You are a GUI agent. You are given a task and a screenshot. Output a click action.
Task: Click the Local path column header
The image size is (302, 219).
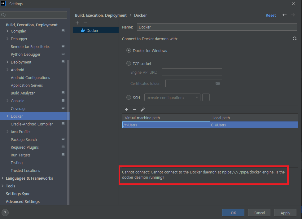[254, 118]
